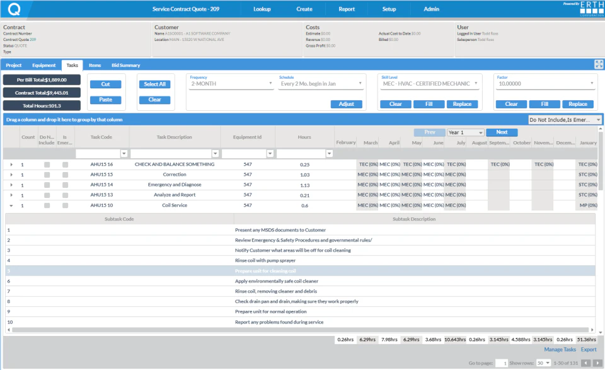Tick Do Not Include for Emergency and Diagnose
The width and height of the screenshot is (605, 370).
[45, 184]
